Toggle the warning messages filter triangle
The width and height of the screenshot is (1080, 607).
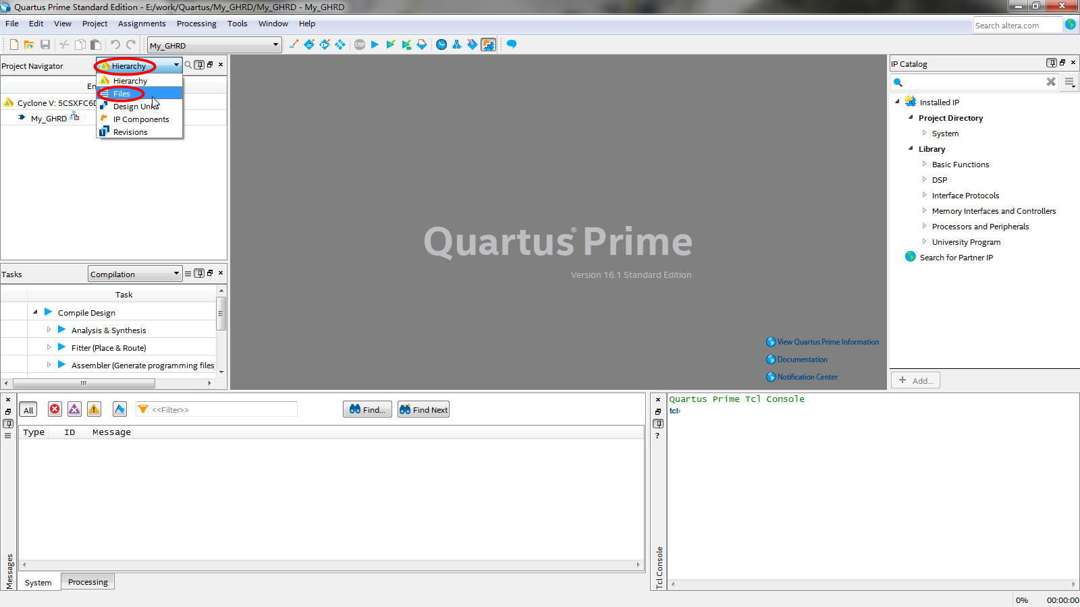pos(94,409)
